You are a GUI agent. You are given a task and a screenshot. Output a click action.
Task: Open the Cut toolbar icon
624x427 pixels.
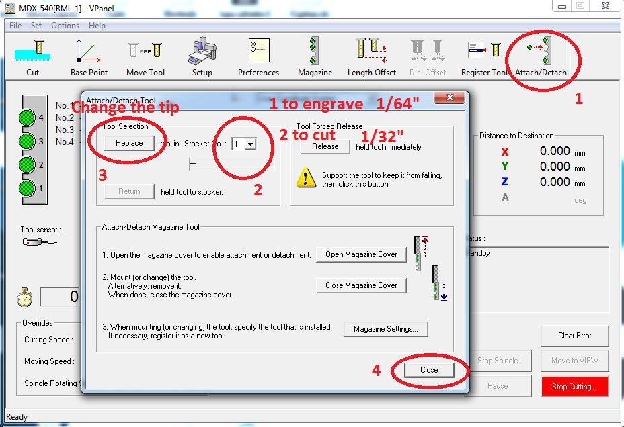coord(33,57)
